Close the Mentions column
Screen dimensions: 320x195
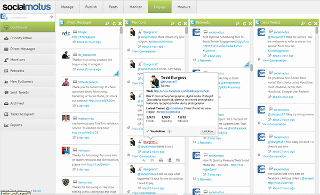185,23
